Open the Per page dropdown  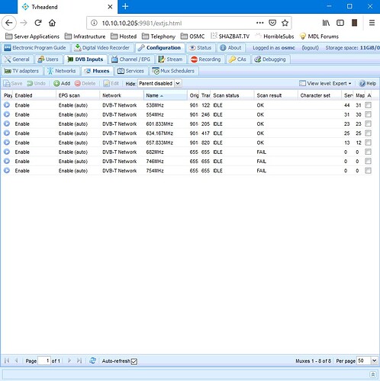[374, 360]
